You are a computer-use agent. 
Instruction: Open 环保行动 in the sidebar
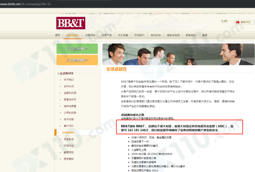coord(69,146)
